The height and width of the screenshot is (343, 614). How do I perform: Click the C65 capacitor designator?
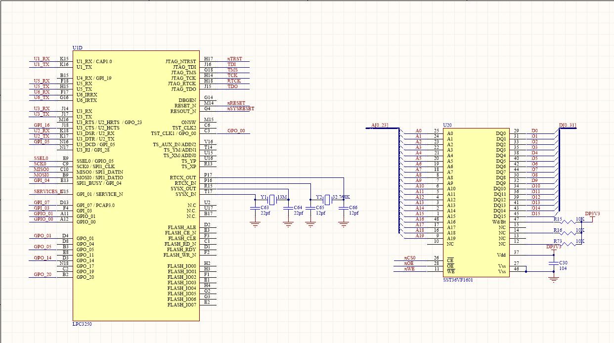pyautogui.click(x=320, y=208)
